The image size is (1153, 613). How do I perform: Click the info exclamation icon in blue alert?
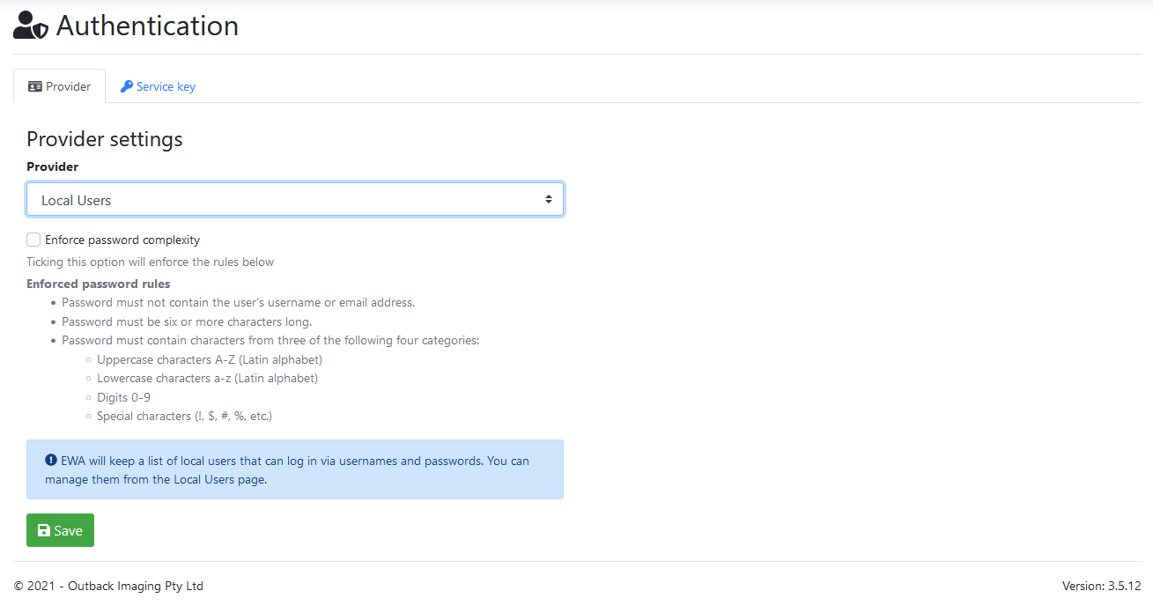tap(51, 461)
